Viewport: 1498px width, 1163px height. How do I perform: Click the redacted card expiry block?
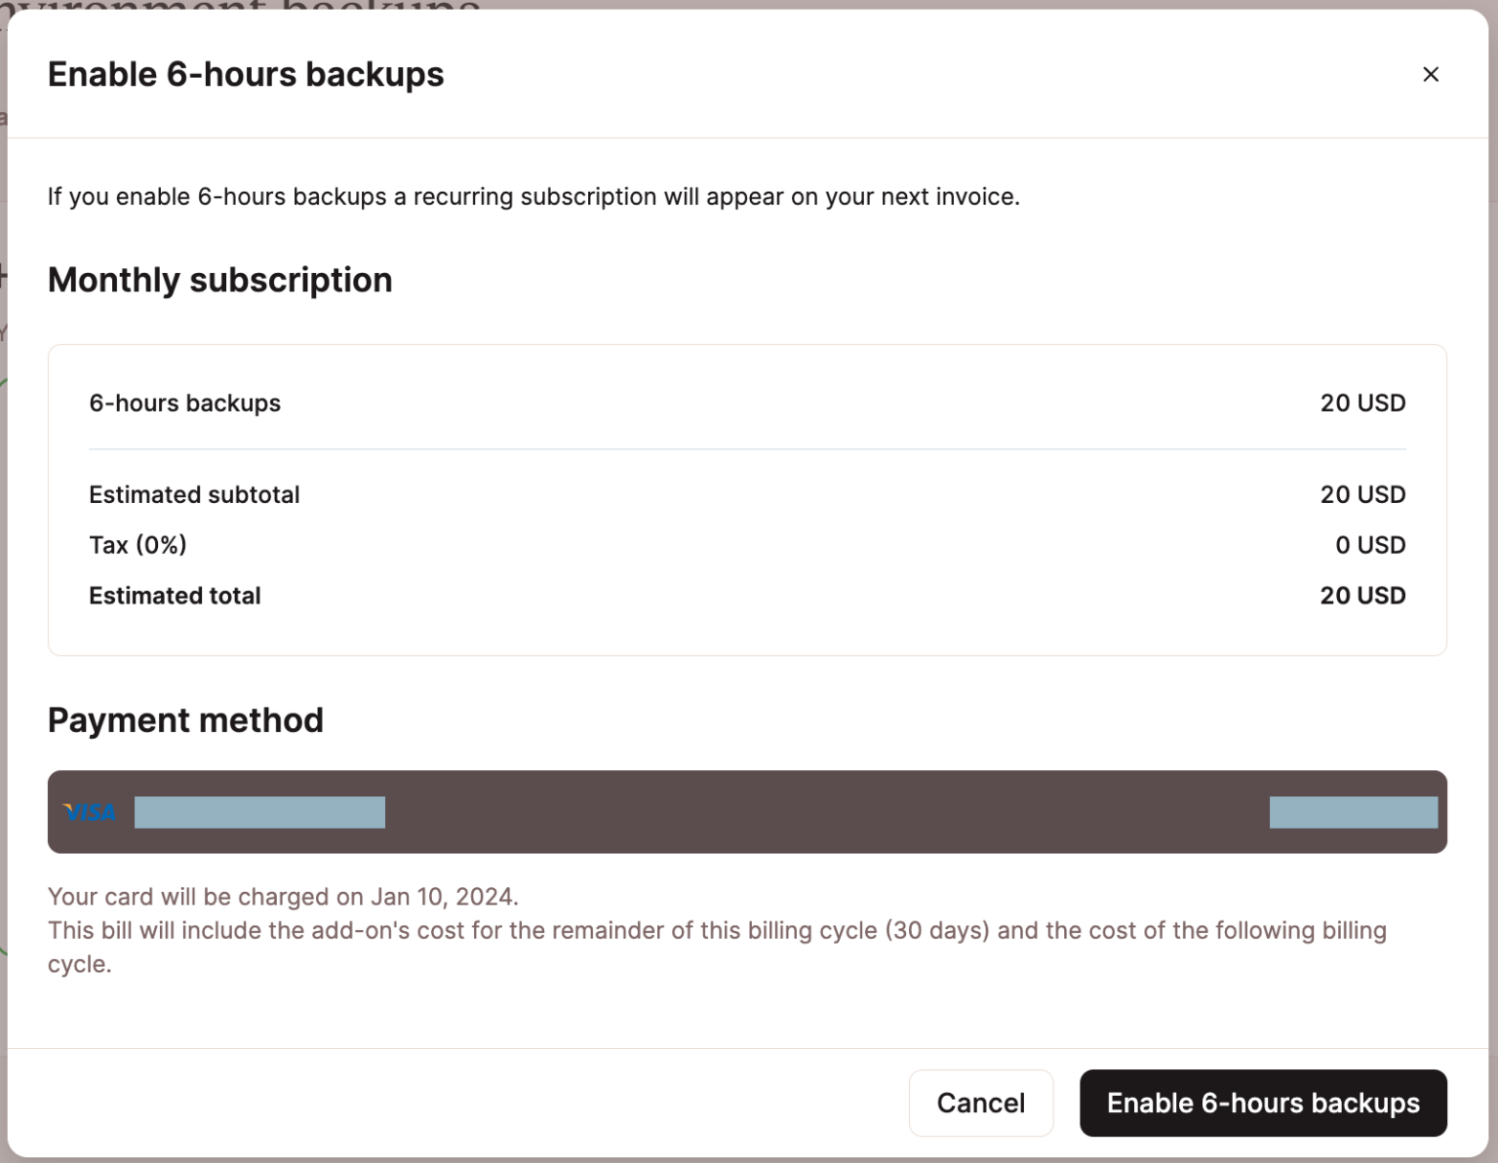pos(1353,812)
